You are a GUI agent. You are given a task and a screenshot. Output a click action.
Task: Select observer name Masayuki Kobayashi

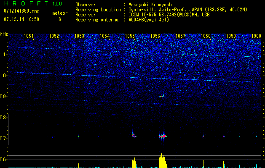click(x=151, y=5)
